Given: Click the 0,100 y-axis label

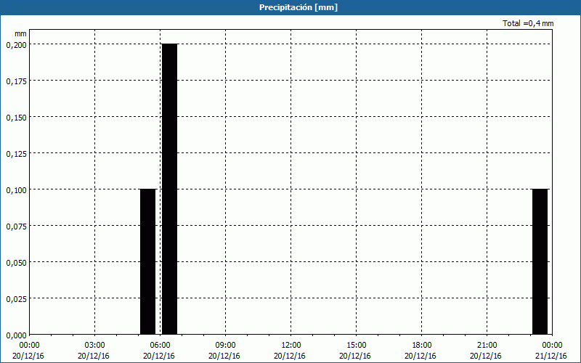Looking at the screenshot, I should pos(16,190).
